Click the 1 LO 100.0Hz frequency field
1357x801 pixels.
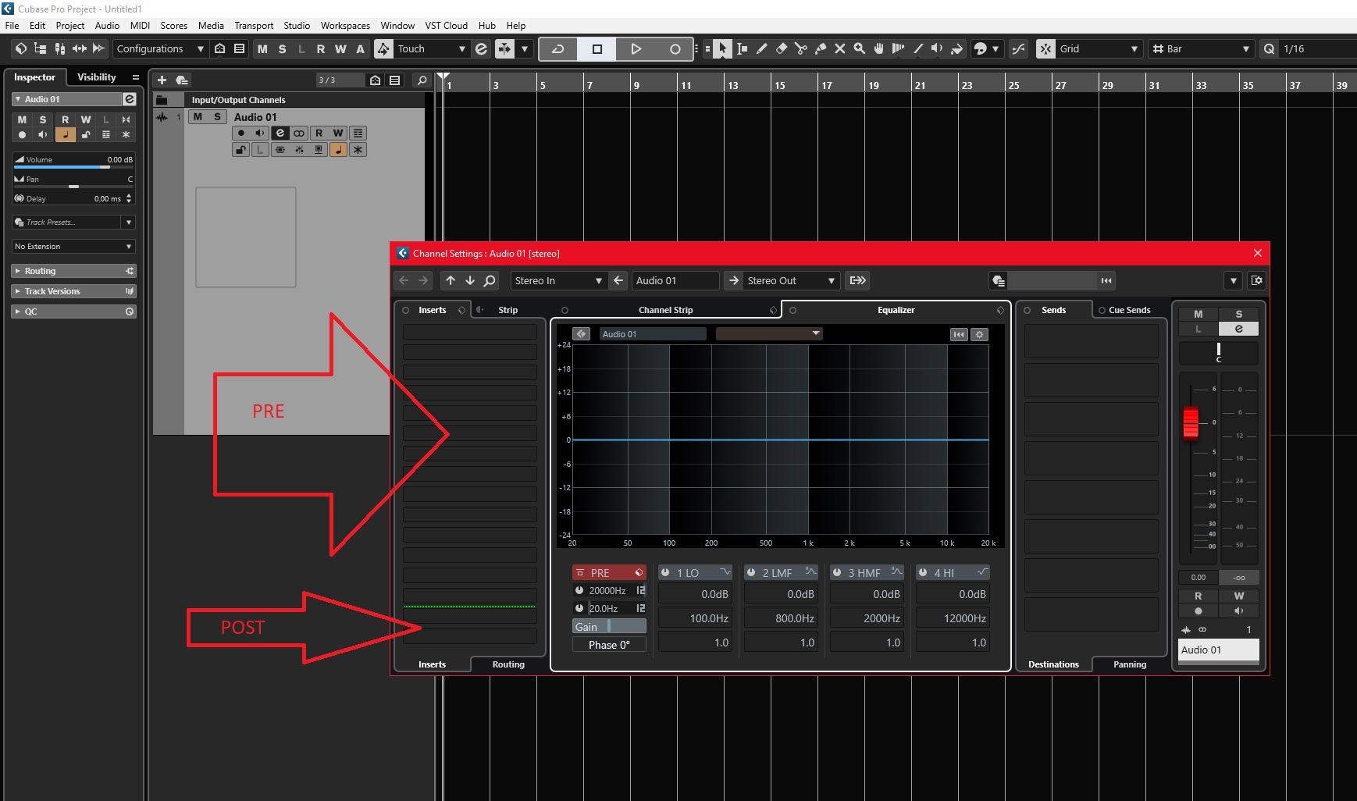point(695,618)
